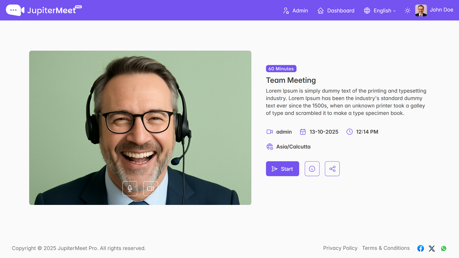This screenshot has height=258, width=459.
Task: Click the share meeting icon button
Action: [x=332, y=169]
